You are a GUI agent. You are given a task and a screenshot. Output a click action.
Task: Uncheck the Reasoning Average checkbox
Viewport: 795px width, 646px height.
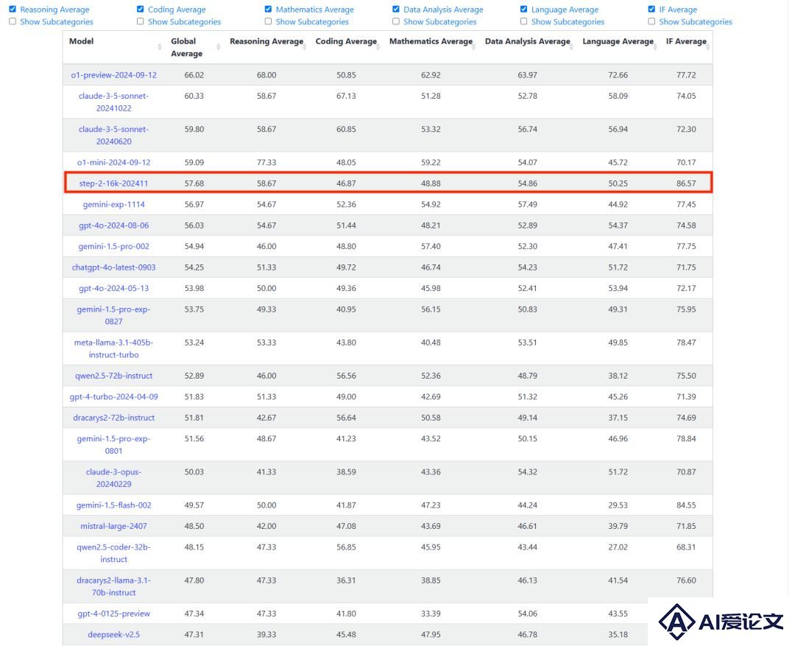pos(13,9)
